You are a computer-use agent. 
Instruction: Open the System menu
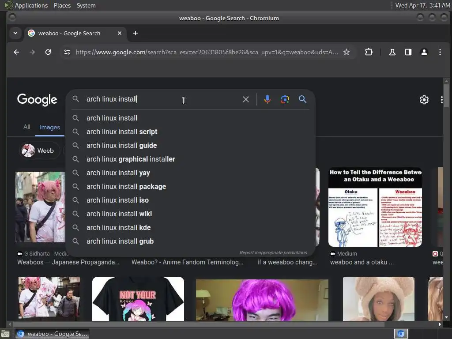pyautogui.click(x=86, y=5)
